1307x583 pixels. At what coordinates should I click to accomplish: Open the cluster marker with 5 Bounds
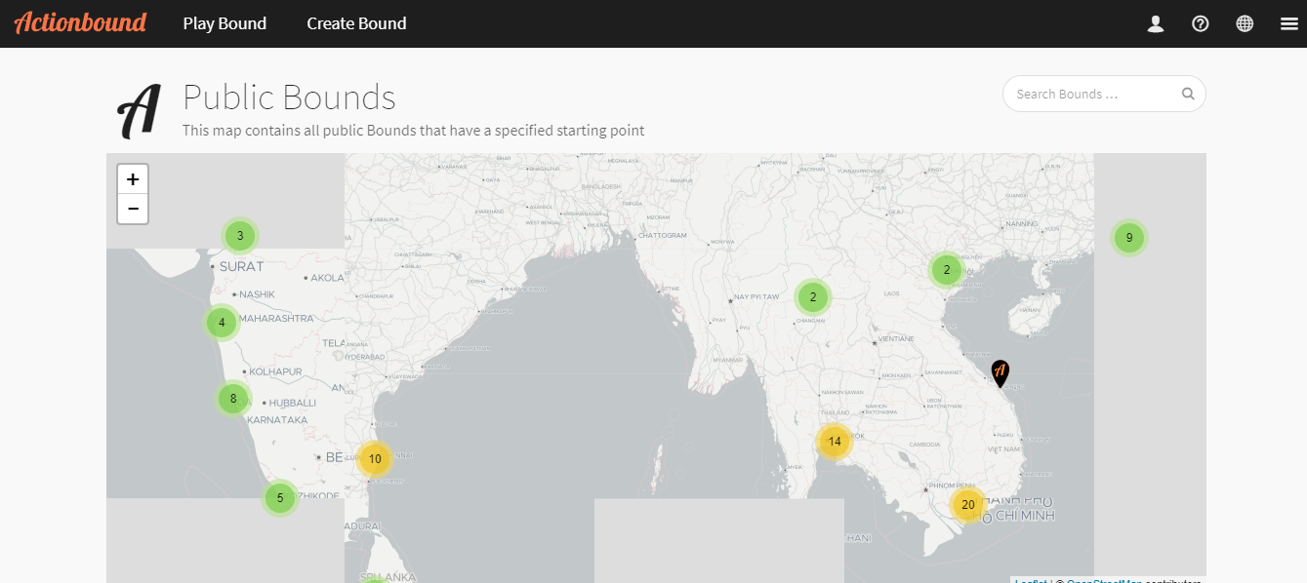(x=280, y=498)
